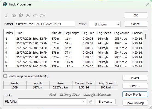Image resolution: width=152 pixels, height=109 pixels.
Task: Click the Undo arrow icon
Action: (35, 16)
